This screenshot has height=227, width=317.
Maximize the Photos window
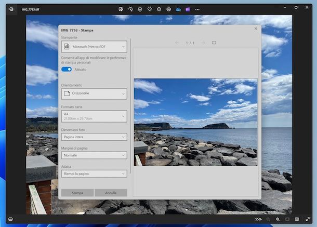296,7
